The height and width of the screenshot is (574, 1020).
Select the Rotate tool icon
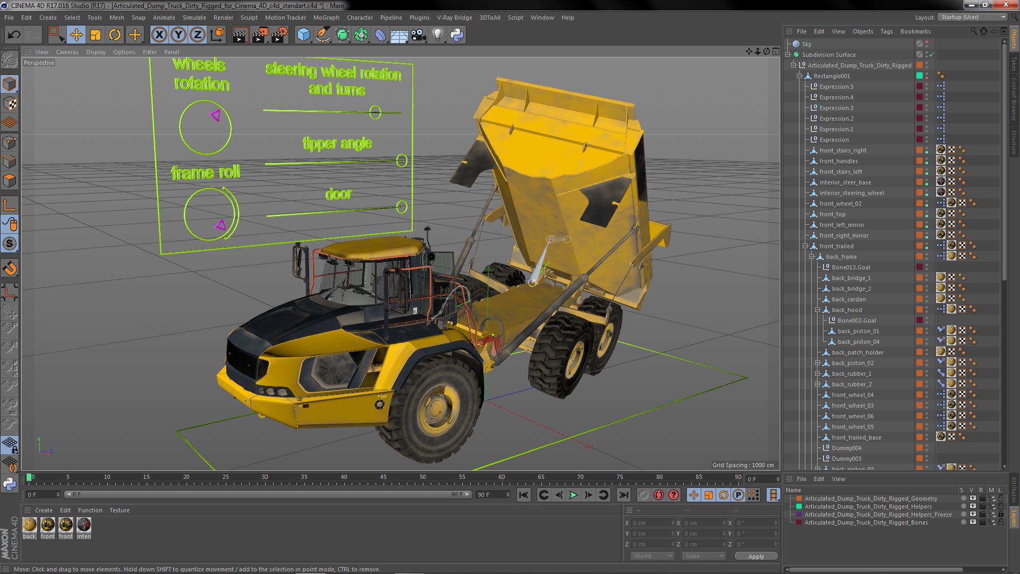point(115,35)
